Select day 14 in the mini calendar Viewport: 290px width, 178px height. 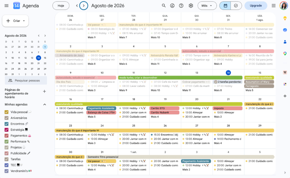(x=39, y=58)
